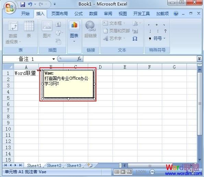
Task: Insert a PivotTable (数据透视表)
Action: click(x=13, y=32)
